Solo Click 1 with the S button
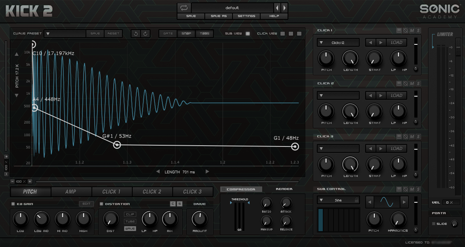Image resolution: width=465 pixels, height=247 pixels. click(x=418, y=30)
